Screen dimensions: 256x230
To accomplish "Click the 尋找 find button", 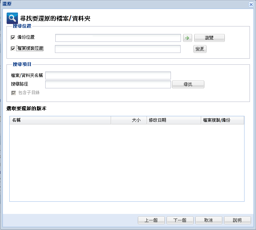I will pos(188,84).
